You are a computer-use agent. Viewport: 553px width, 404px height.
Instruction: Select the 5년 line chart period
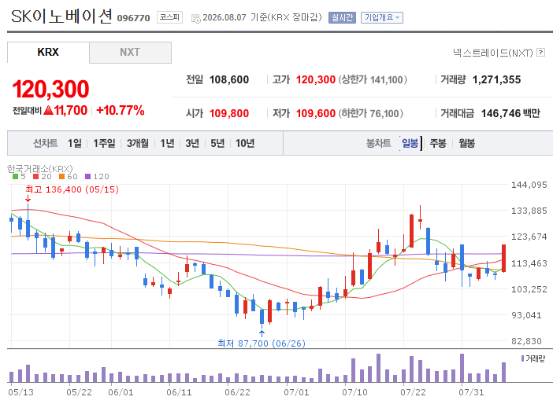pos(217,143)
